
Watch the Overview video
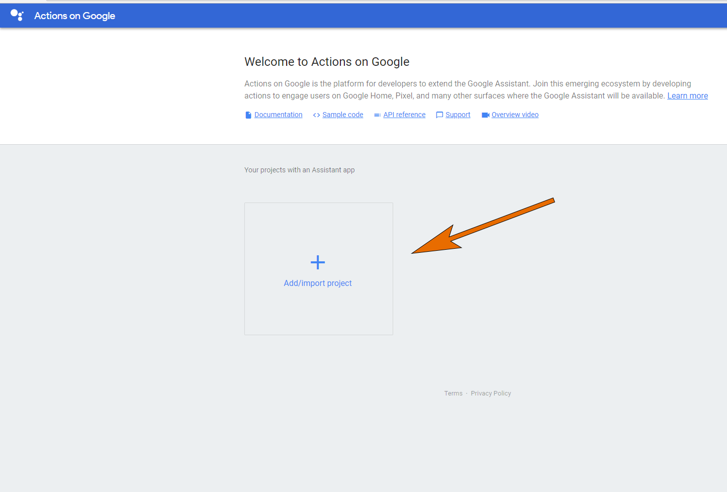click(x=514, y=115)
